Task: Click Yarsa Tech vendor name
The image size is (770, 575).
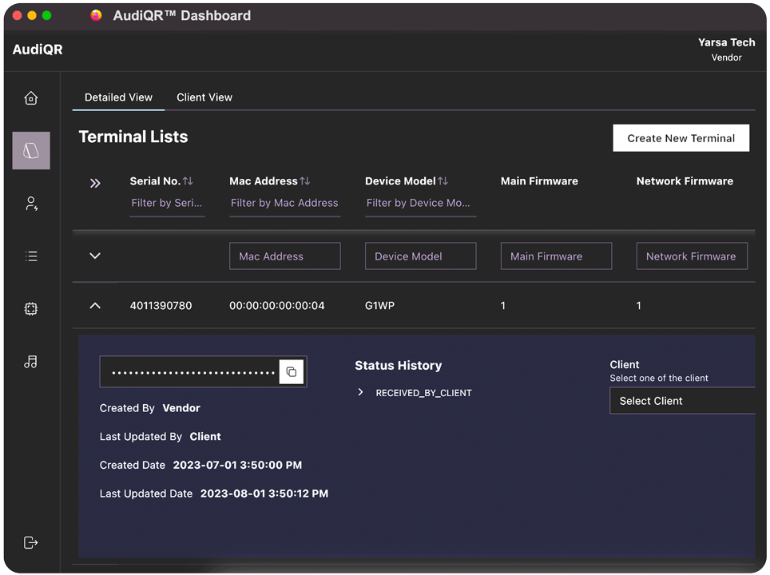Action: click(726, 42)
